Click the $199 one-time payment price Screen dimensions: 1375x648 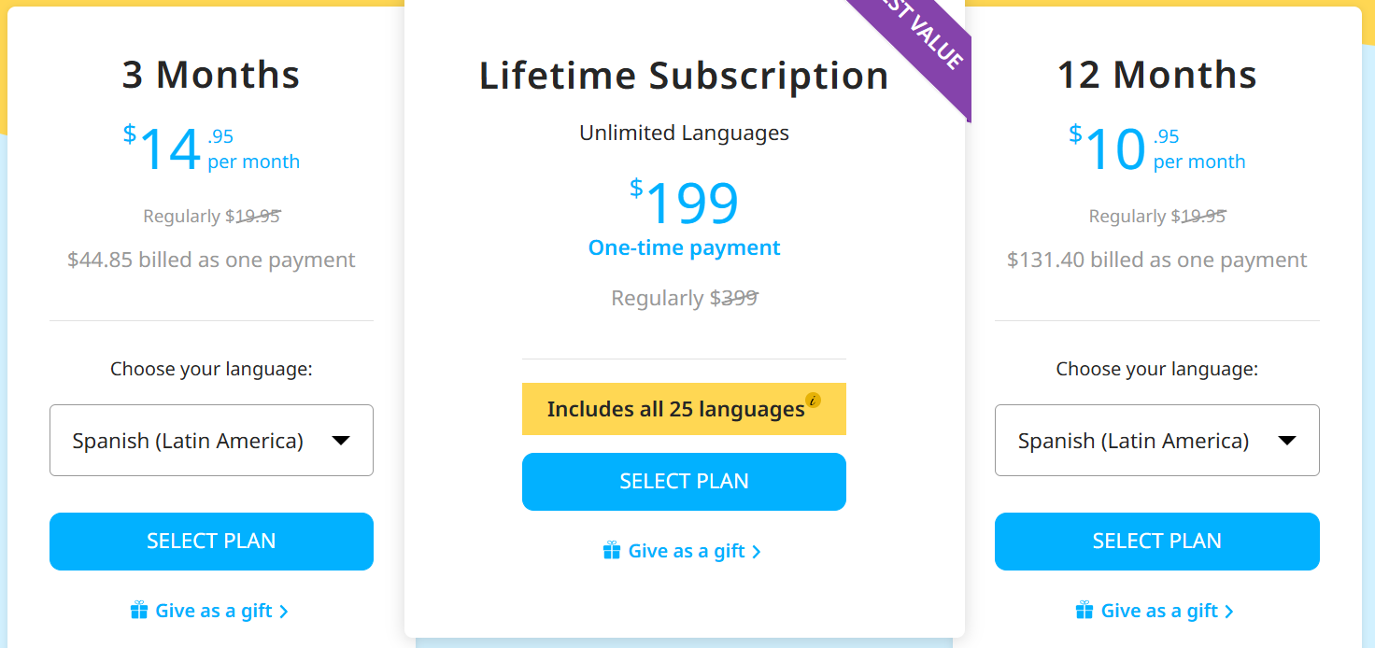(691, 204)
